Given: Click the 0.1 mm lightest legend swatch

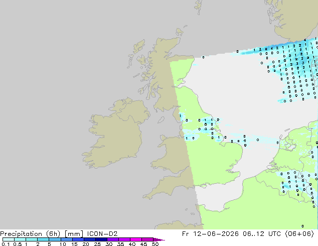Looking at the screenshot, I should pyautogui.click(x=9, y=239).
